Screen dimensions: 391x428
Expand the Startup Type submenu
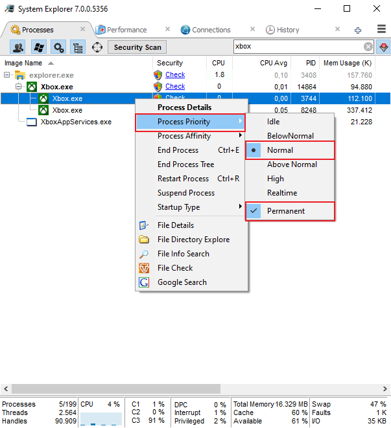[191, 207]
